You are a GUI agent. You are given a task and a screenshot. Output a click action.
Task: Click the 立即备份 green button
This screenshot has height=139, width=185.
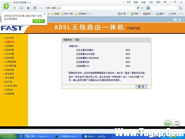coord(39,21)
